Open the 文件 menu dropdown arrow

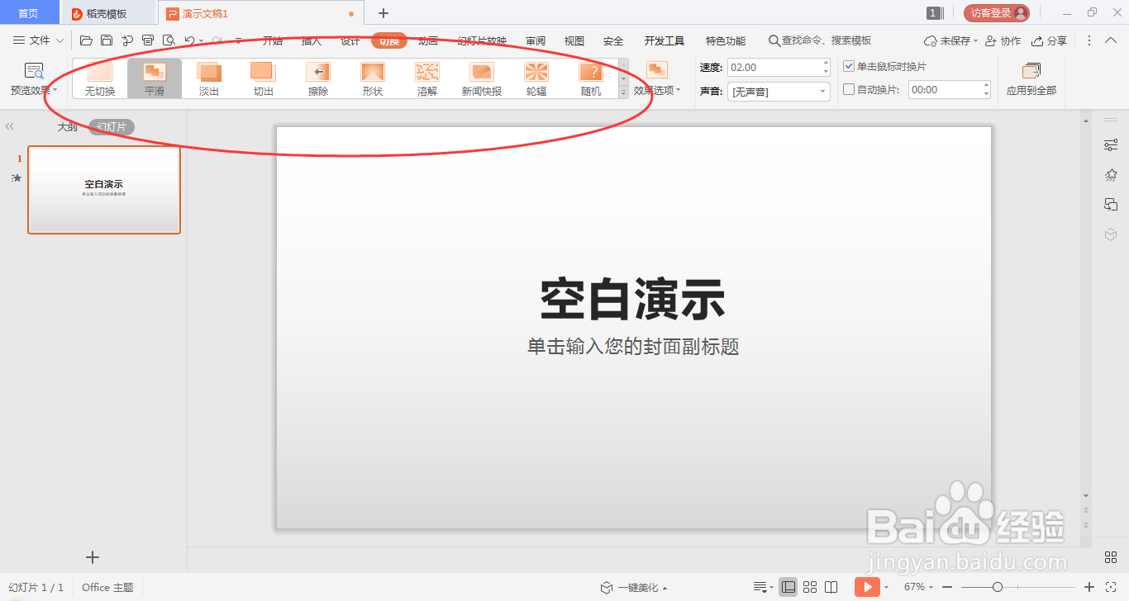pyautogui.click(x=60, y=40)
